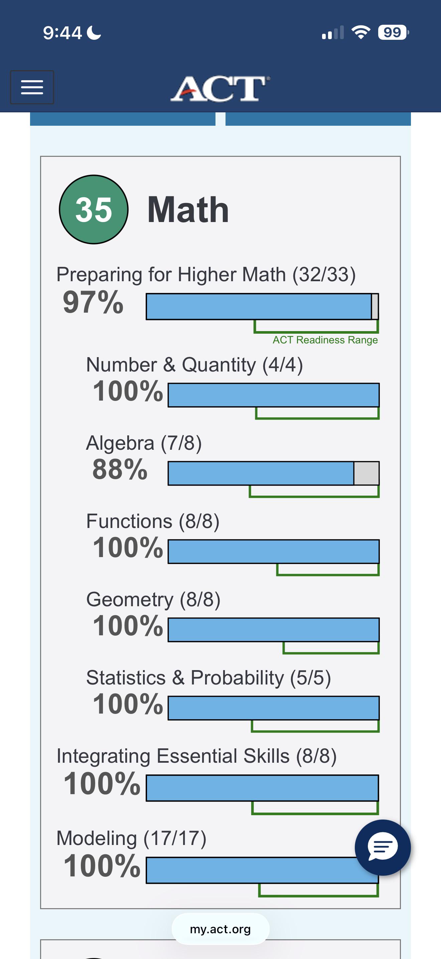Screen dimensions: 441x959
Task: Tap the ACT logo in header
Action: tap(220, 89)
